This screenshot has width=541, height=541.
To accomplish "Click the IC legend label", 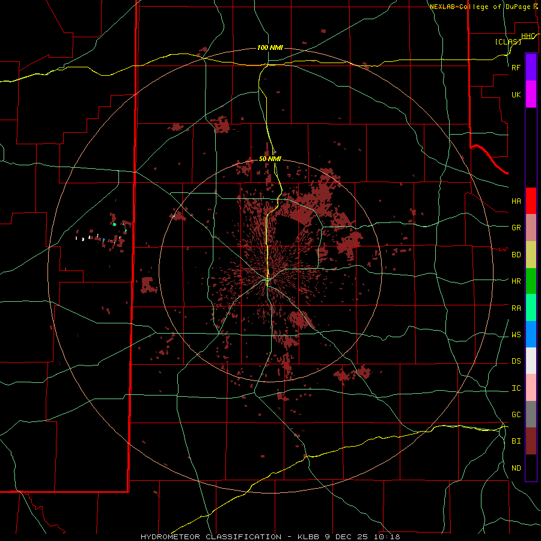I will pyautogui.click(x=516, y=388).
